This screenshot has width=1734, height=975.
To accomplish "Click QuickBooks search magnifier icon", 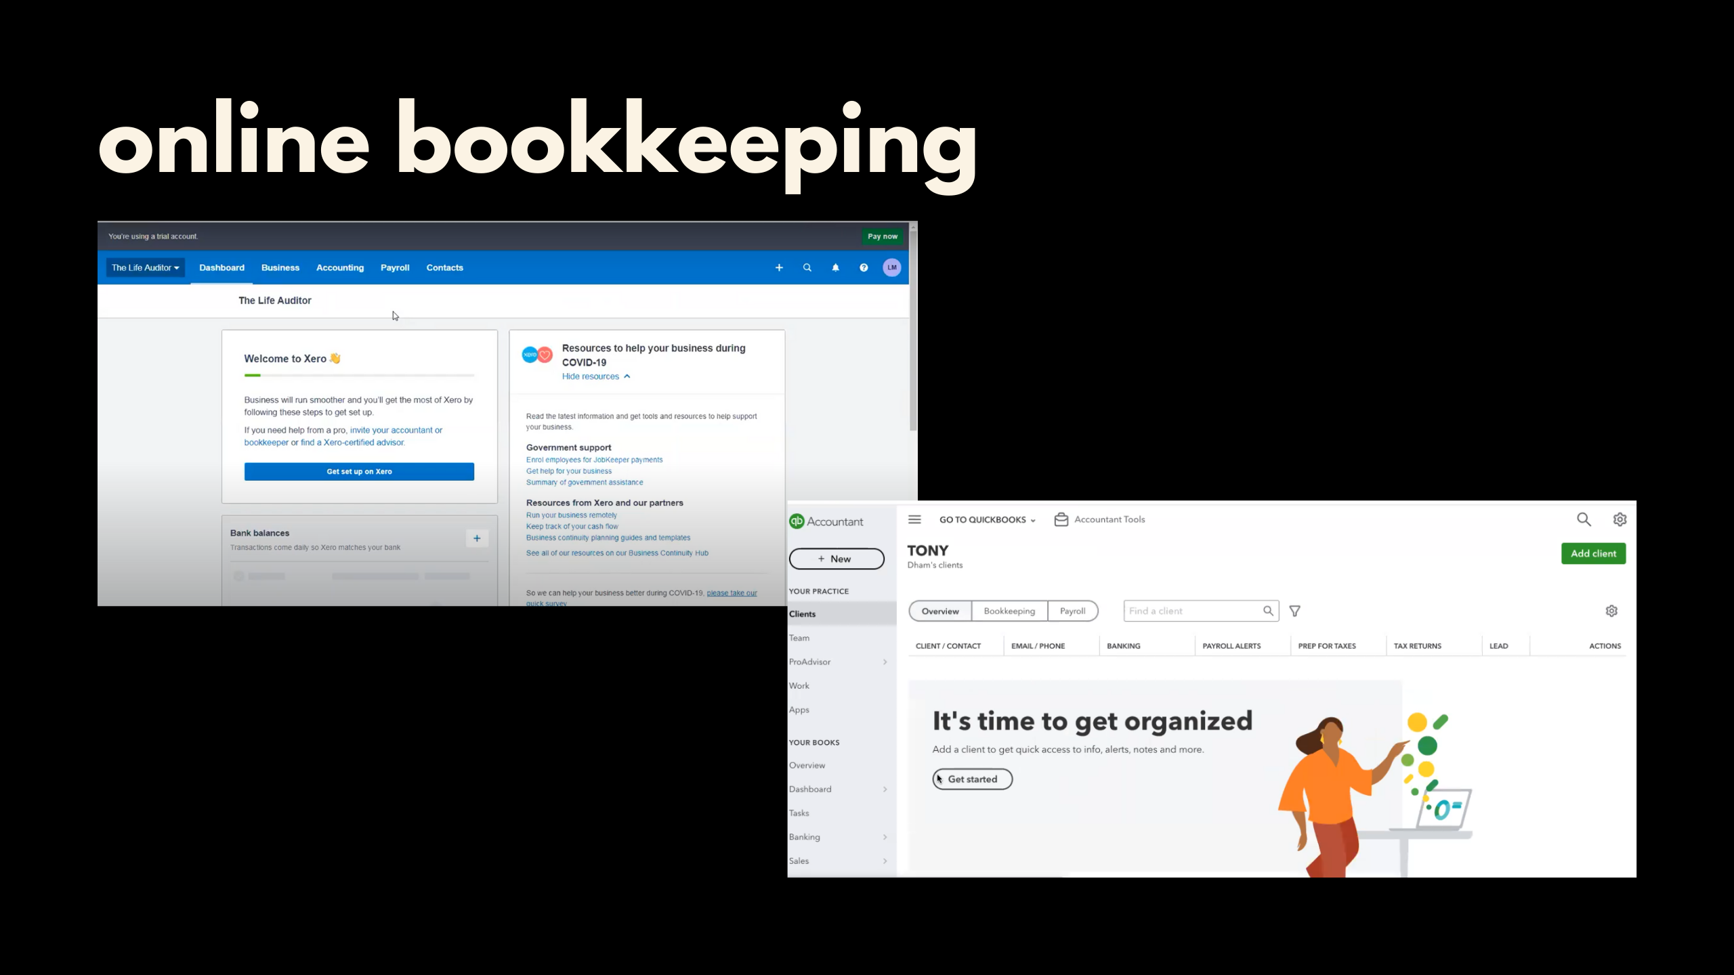I will 1584,519.
